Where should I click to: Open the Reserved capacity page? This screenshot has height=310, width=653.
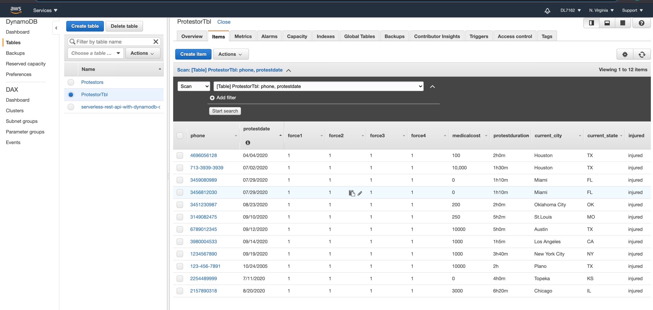(26, 64)
